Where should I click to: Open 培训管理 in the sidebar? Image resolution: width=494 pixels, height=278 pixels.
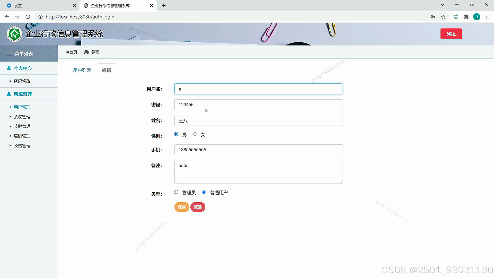click(x=22, y=136)
